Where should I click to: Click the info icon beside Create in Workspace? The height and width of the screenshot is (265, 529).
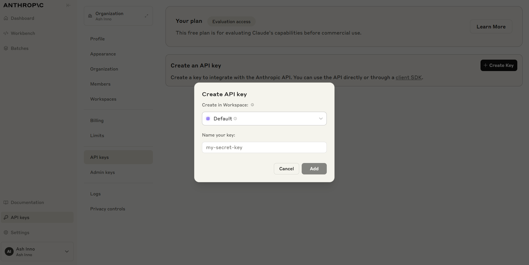[252, 105]
